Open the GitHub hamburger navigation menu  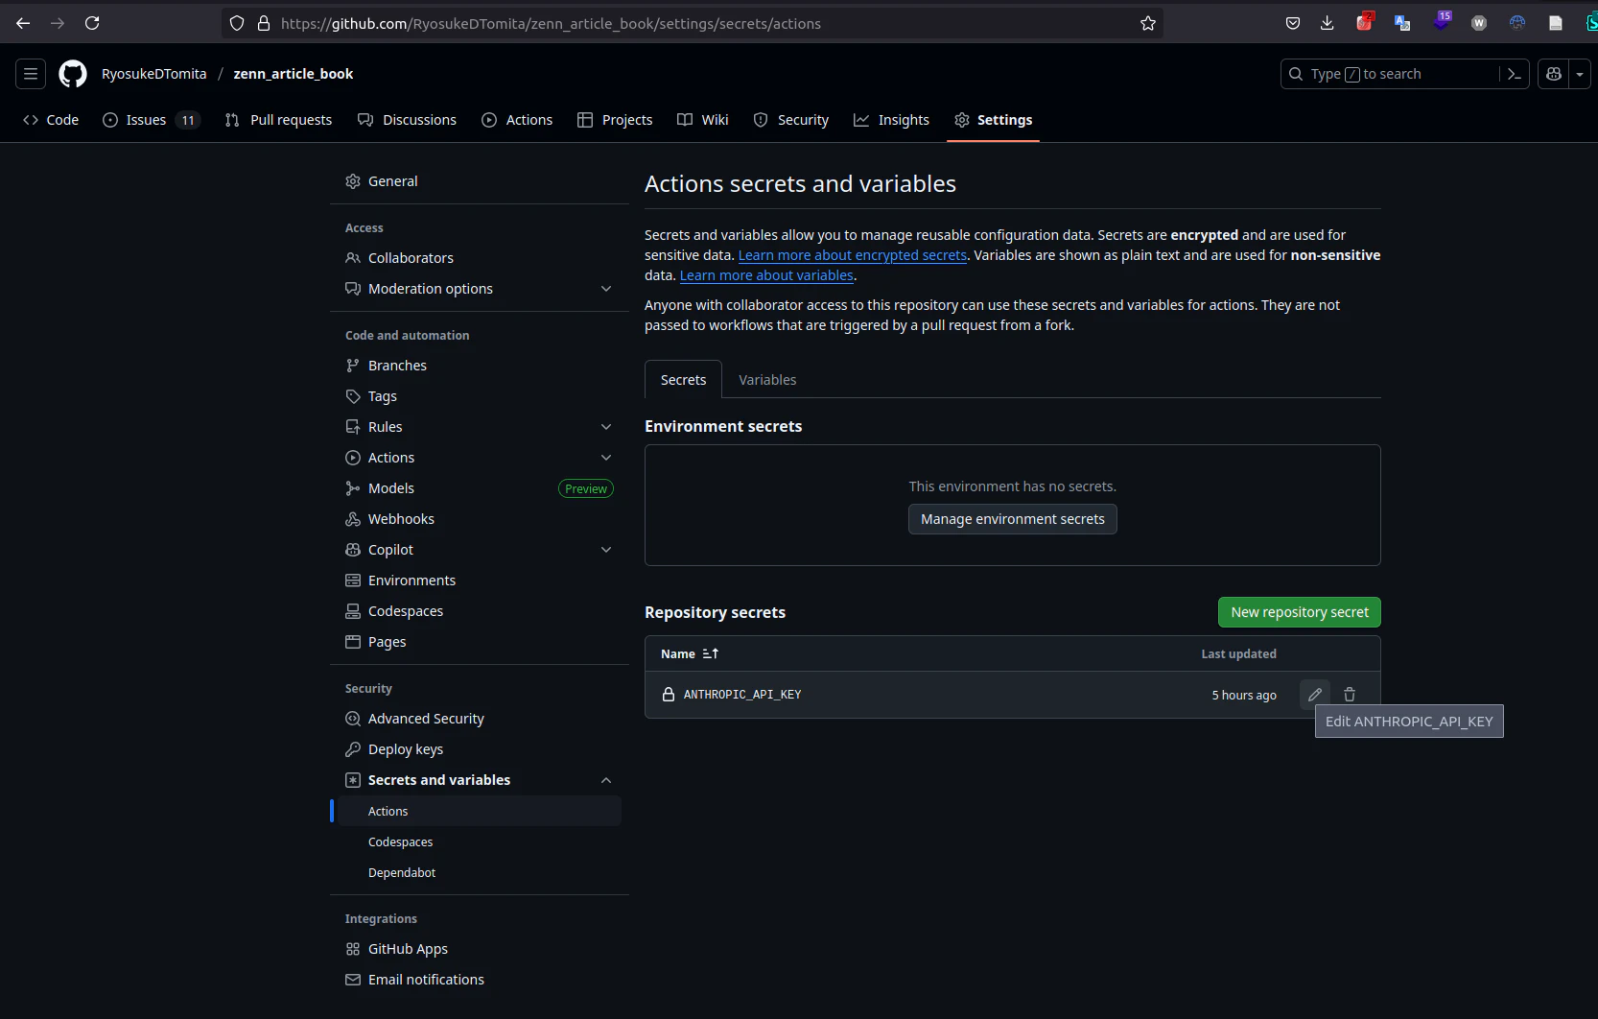click(x=31, y=74)
